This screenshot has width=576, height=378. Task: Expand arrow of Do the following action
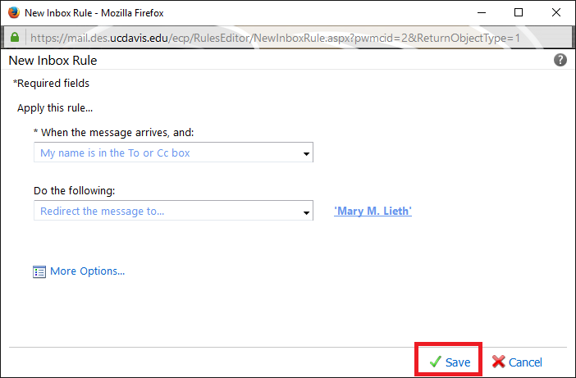(x=306, y=212)
